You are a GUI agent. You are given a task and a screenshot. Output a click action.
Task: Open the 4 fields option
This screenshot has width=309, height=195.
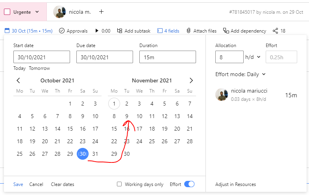pyautogui.click(x=168, y=31)
